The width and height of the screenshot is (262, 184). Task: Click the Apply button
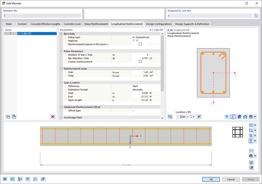pos(251,179)
